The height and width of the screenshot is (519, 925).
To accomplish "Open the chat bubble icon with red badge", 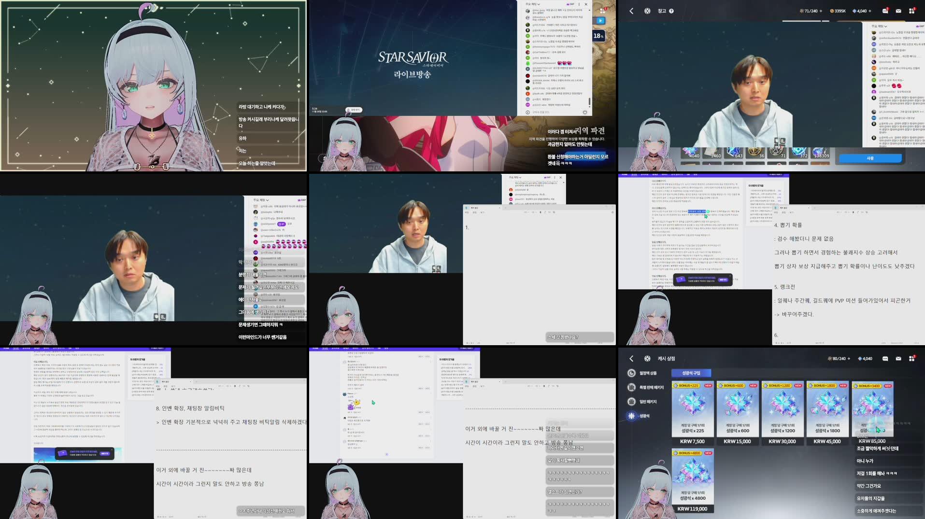I will [x=885, y=11].
